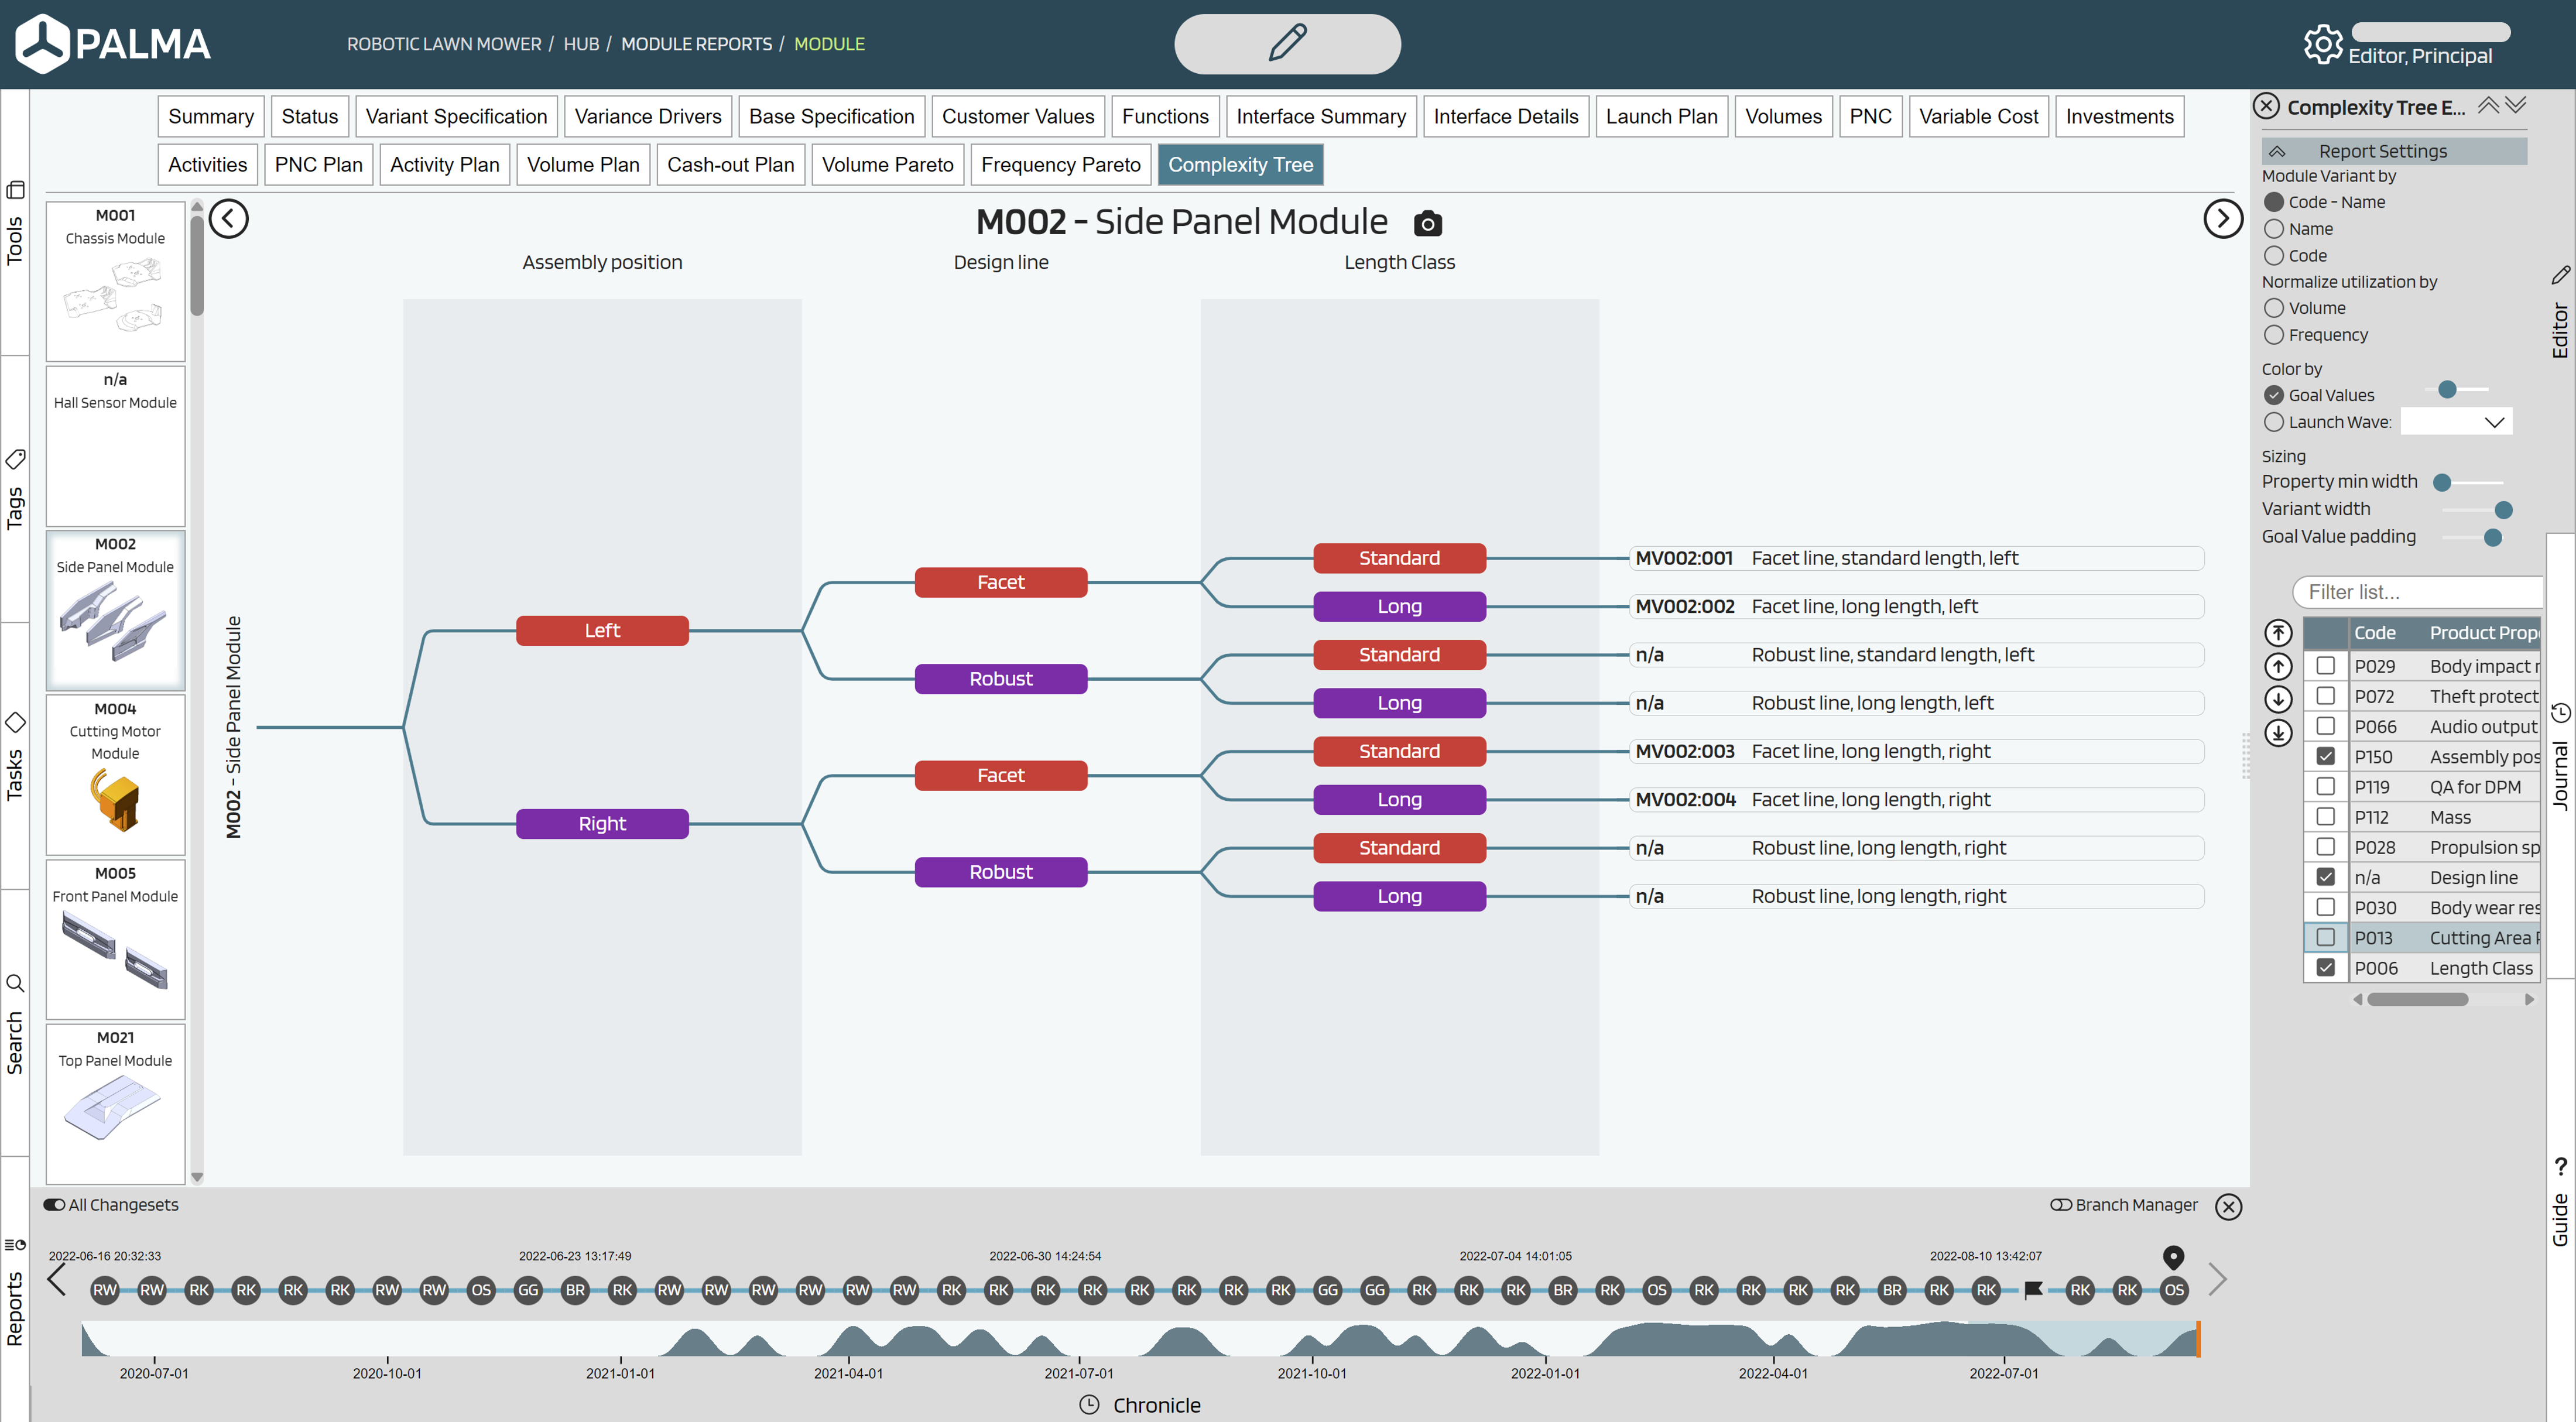Viewport: 2576px width, 1422px height.
Task: Open the Launch Wave dropdown
Action: point(2456,422)
